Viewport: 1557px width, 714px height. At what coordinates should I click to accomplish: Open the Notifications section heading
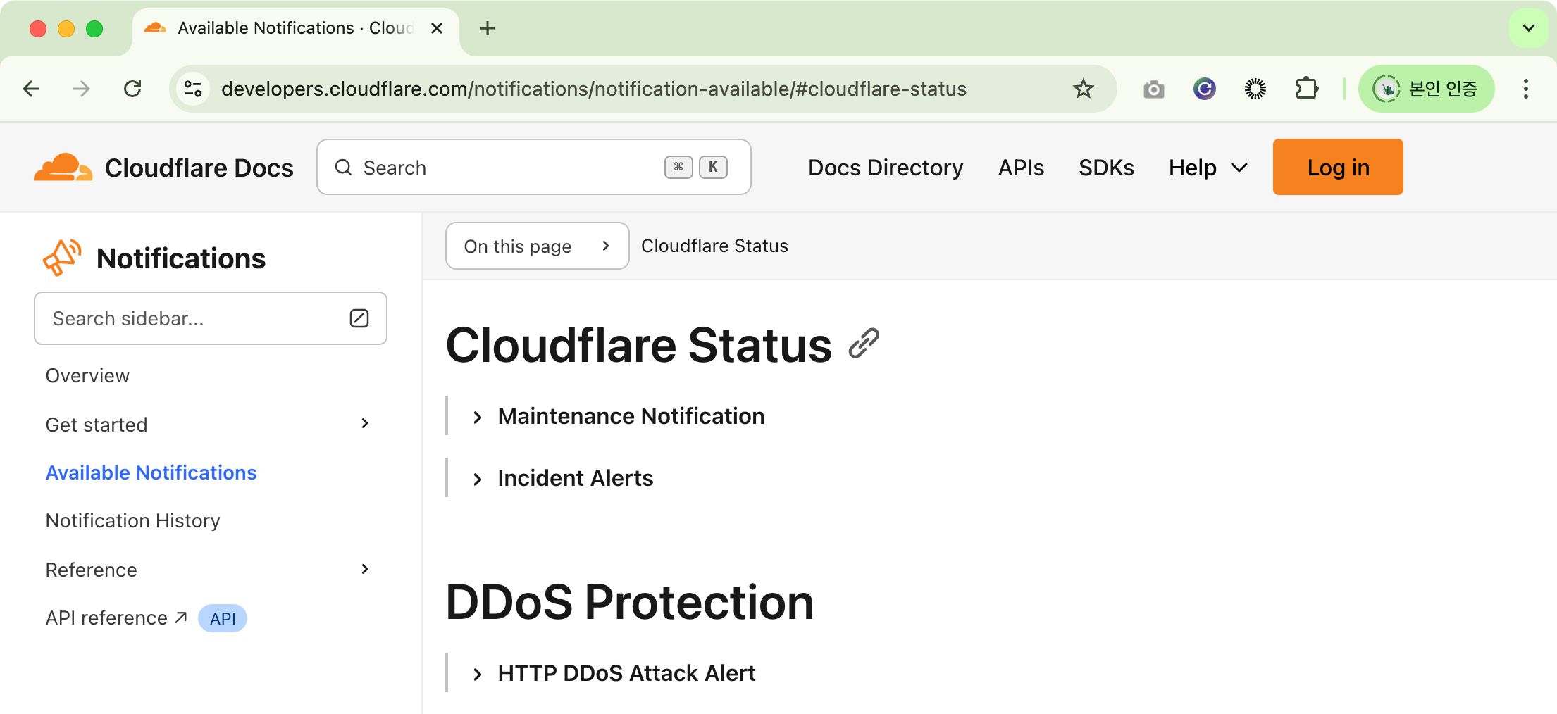[181, 258]
